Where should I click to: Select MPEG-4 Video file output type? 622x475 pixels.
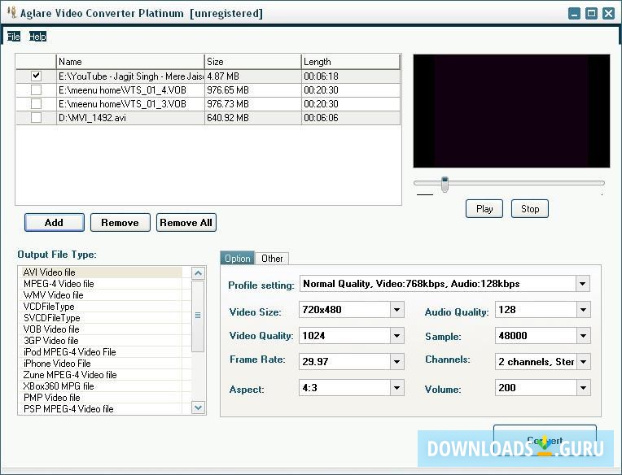pos(103,284)
